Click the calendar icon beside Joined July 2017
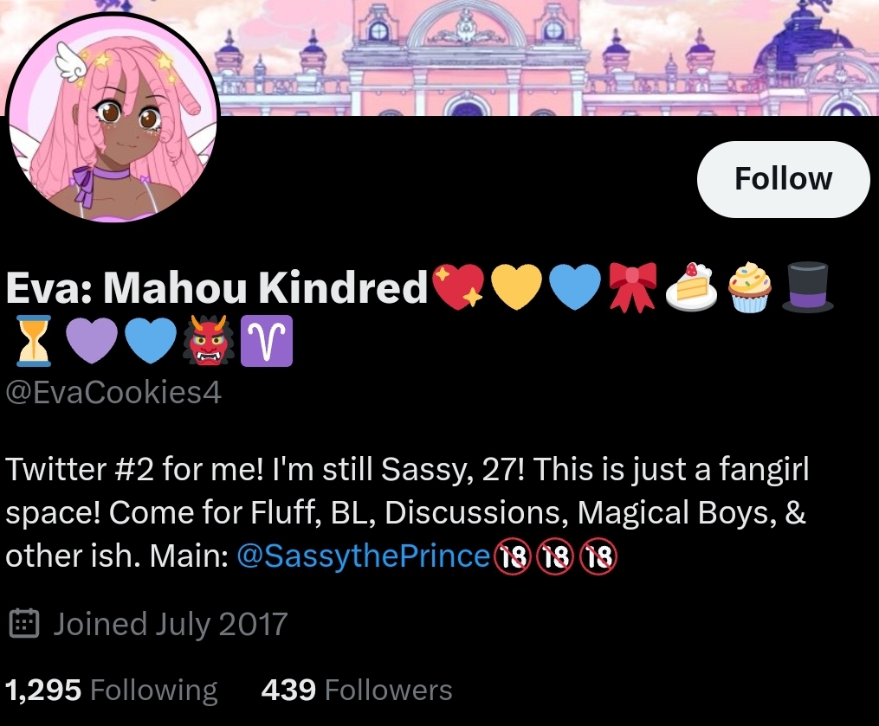Viewport: 879px width, 726px height. (24, 624)
